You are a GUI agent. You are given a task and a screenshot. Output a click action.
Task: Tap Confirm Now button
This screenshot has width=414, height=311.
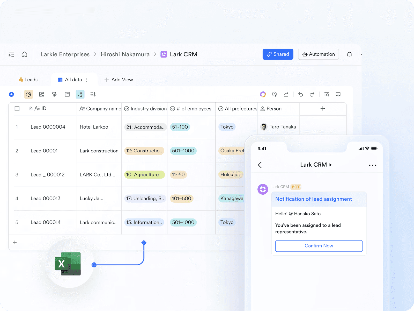coord(319,246)
